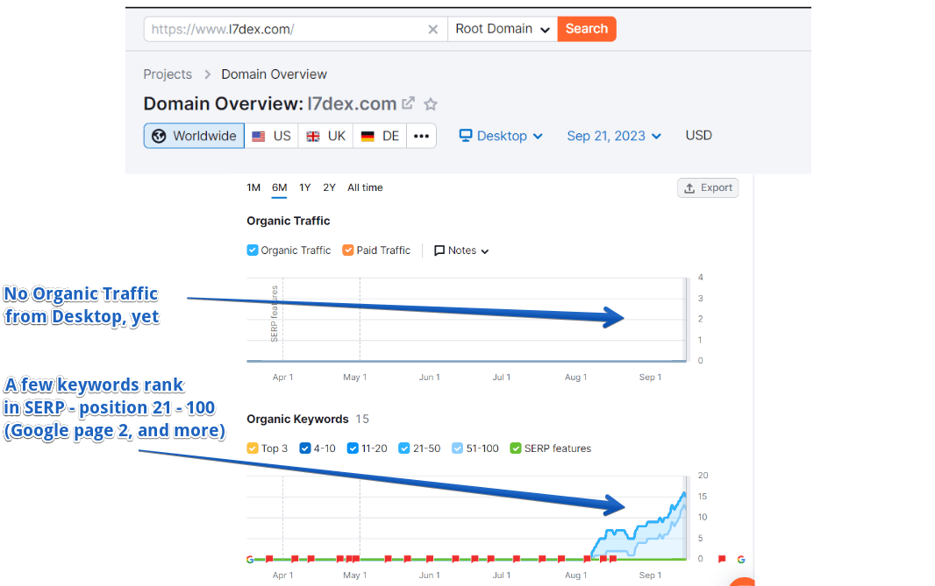
Task: Click the red note flag above Aug 1
Action: point(588,559)
